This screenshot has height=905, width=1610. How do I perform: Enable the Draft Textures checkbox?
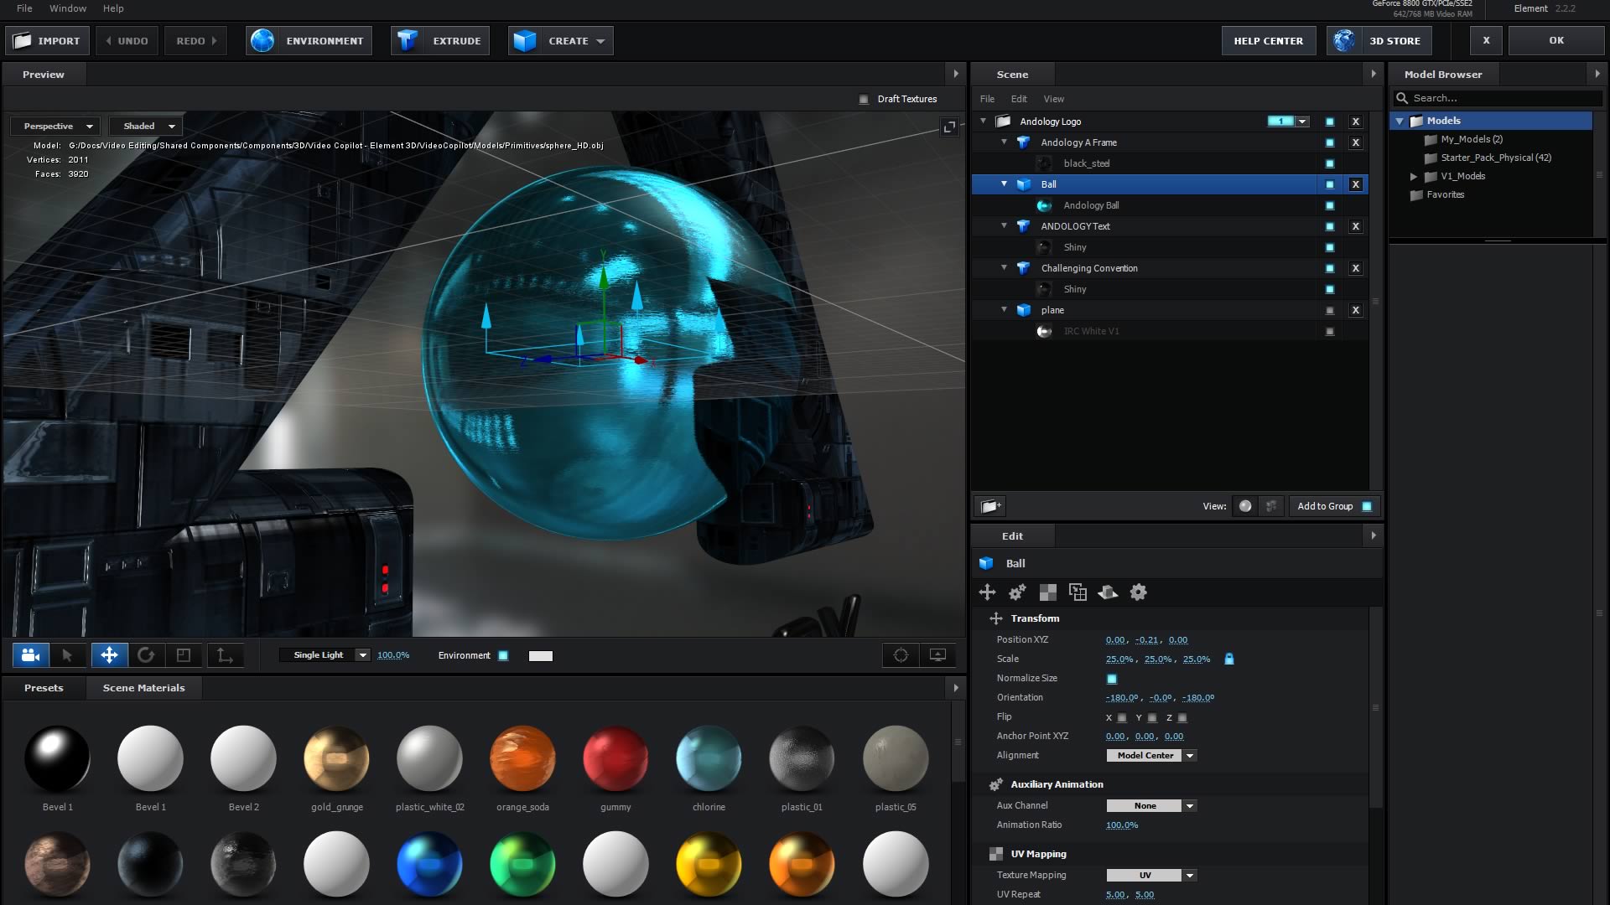click(x=864, y=99)
